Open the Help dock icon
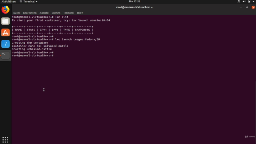Screen dimensions: 256x144 click(5, 44)
